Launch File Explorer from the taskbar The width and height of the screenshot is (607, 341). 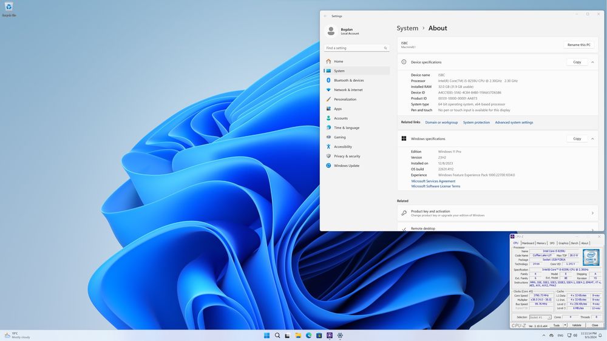[x=298, y=335]
